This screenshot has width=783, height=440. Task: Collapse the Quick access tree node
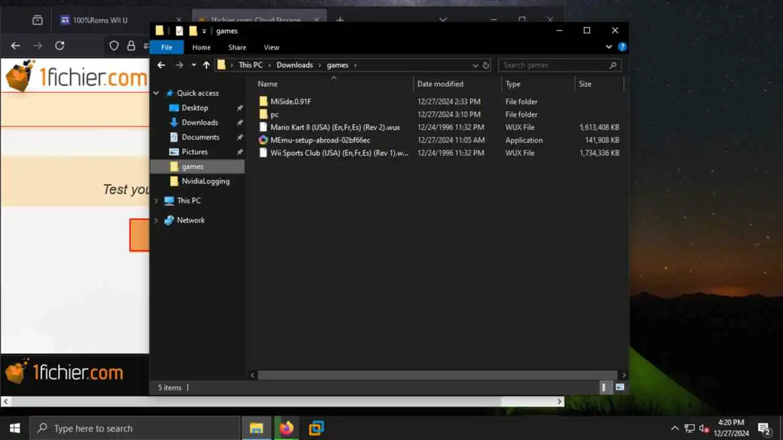click(156, 93)
